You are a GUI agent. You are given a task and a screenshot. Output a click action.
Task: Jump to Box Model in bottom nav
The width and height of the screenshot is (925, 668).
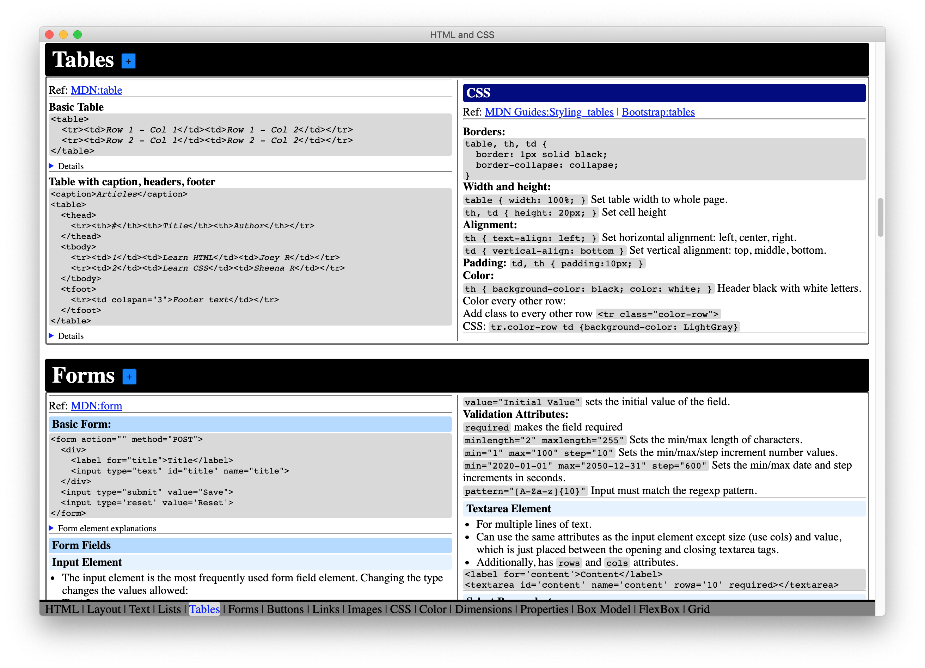click(603, 609)
